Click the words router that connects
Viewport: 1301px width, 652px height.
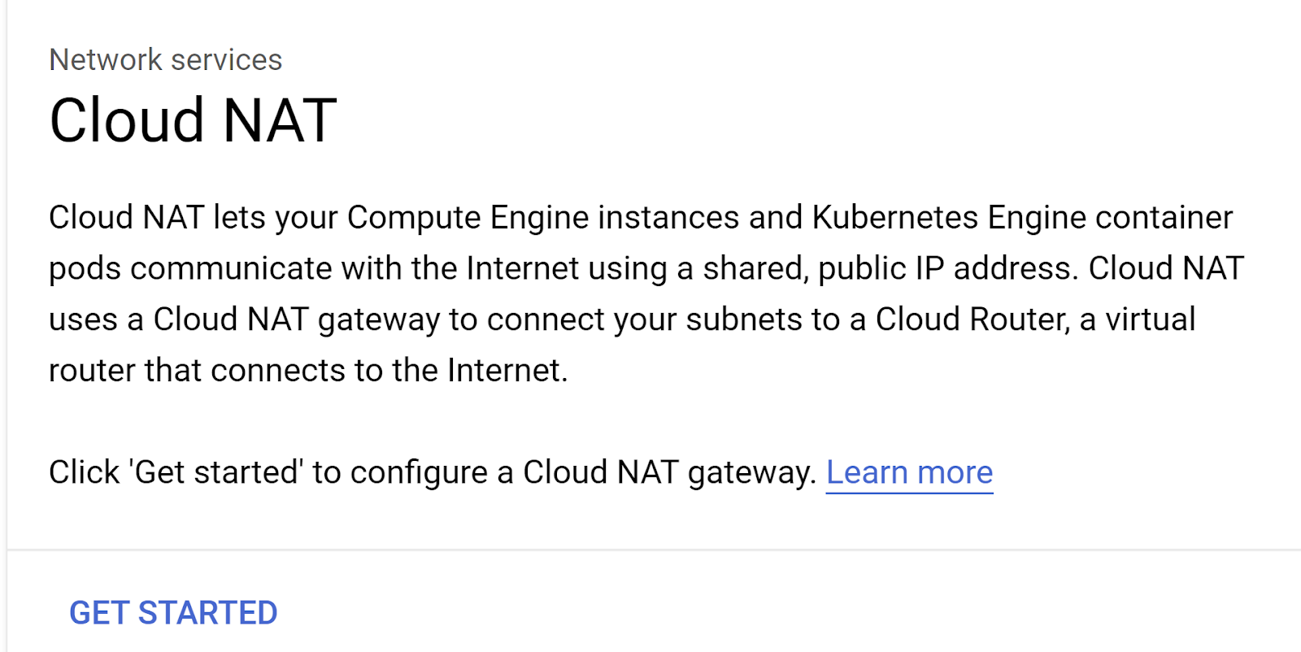(x=197, y=371)
